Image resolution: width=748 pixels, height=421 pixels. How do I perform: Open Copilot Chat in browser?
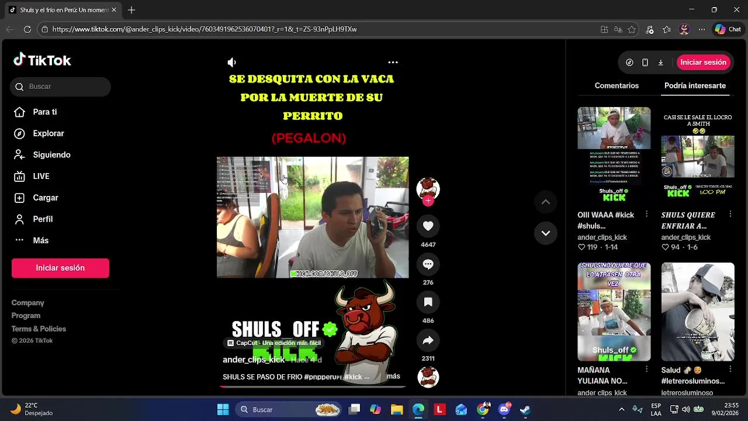[728, 29]
